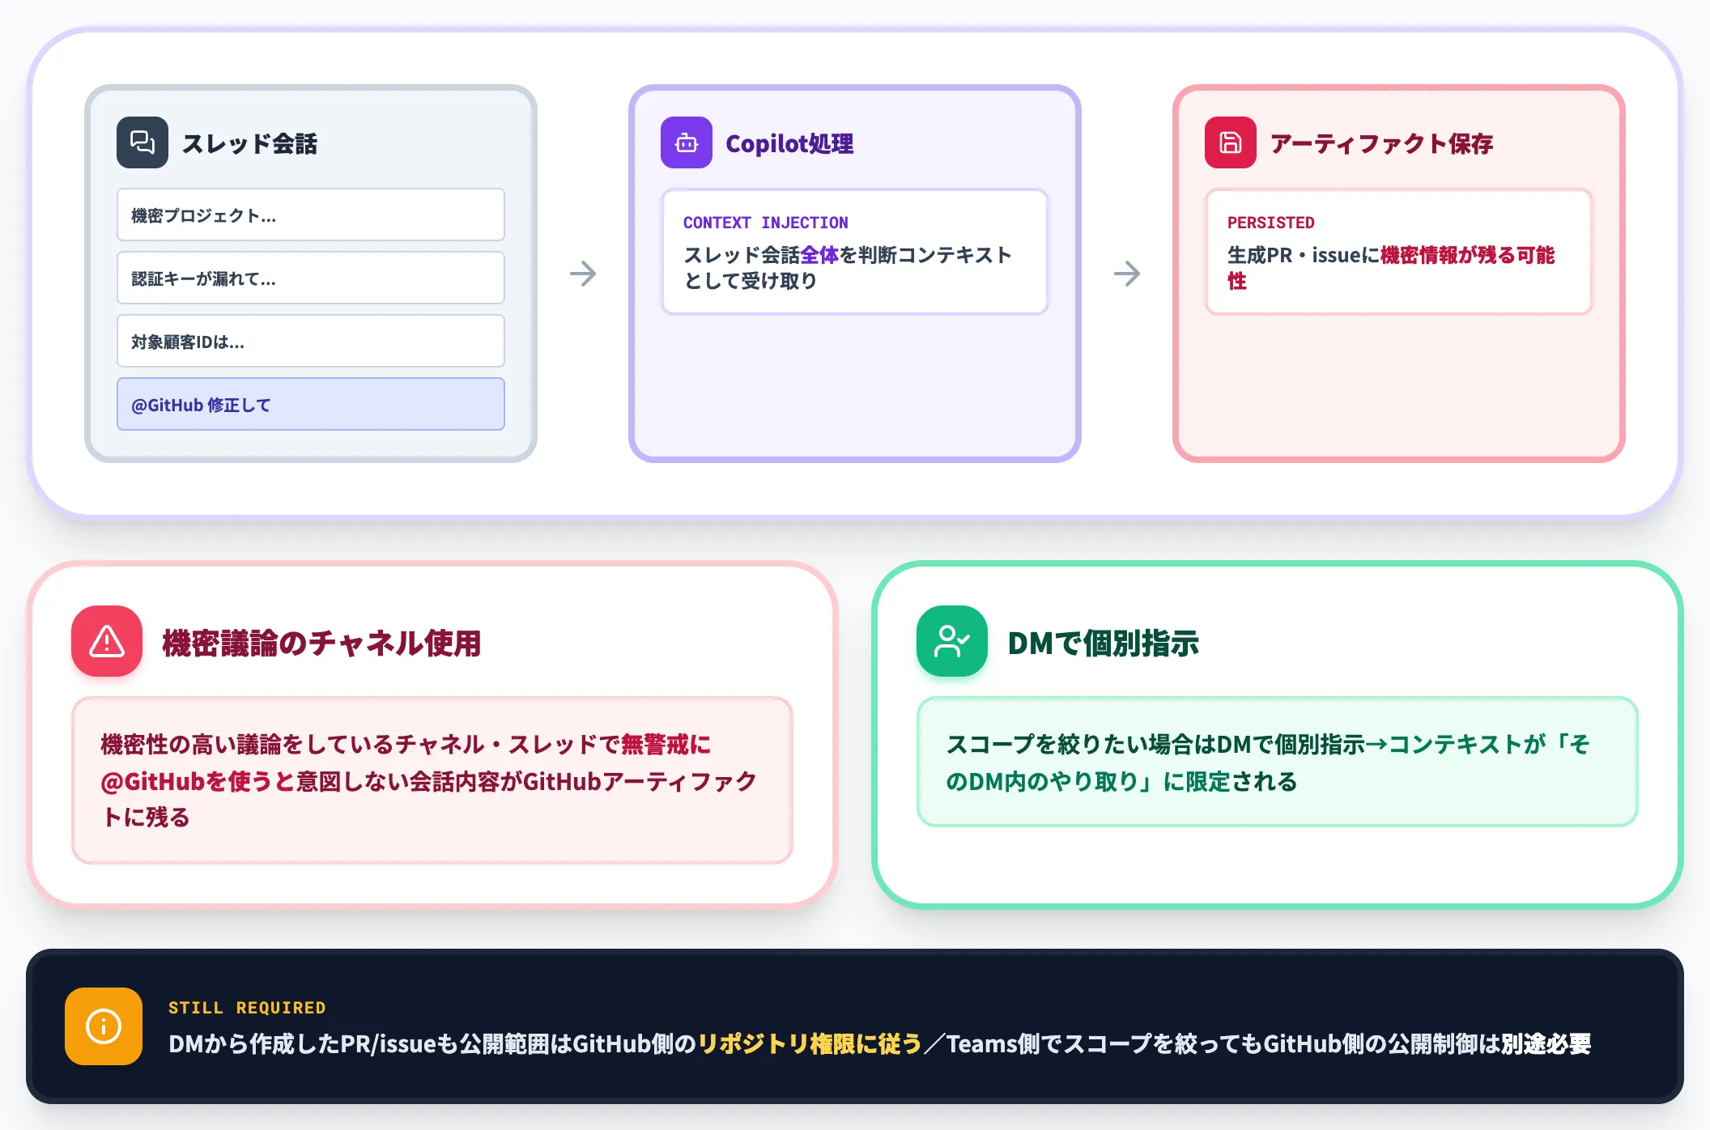Image resolution: width=1710 pixels, height=1130 pixels.
Task: Select the 認証キーが漏れて... message row
Action: click(x=311, y=278)
